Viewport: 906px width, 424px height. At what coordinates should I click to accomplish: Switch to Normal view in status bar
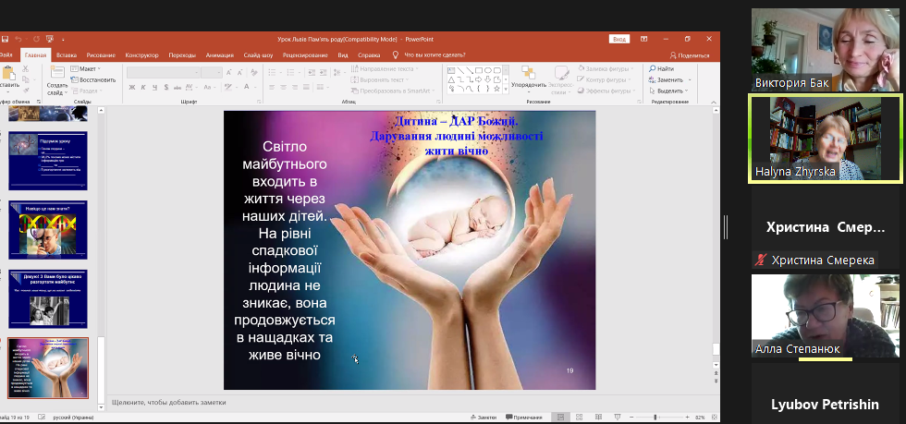click(x=560, y=417)
